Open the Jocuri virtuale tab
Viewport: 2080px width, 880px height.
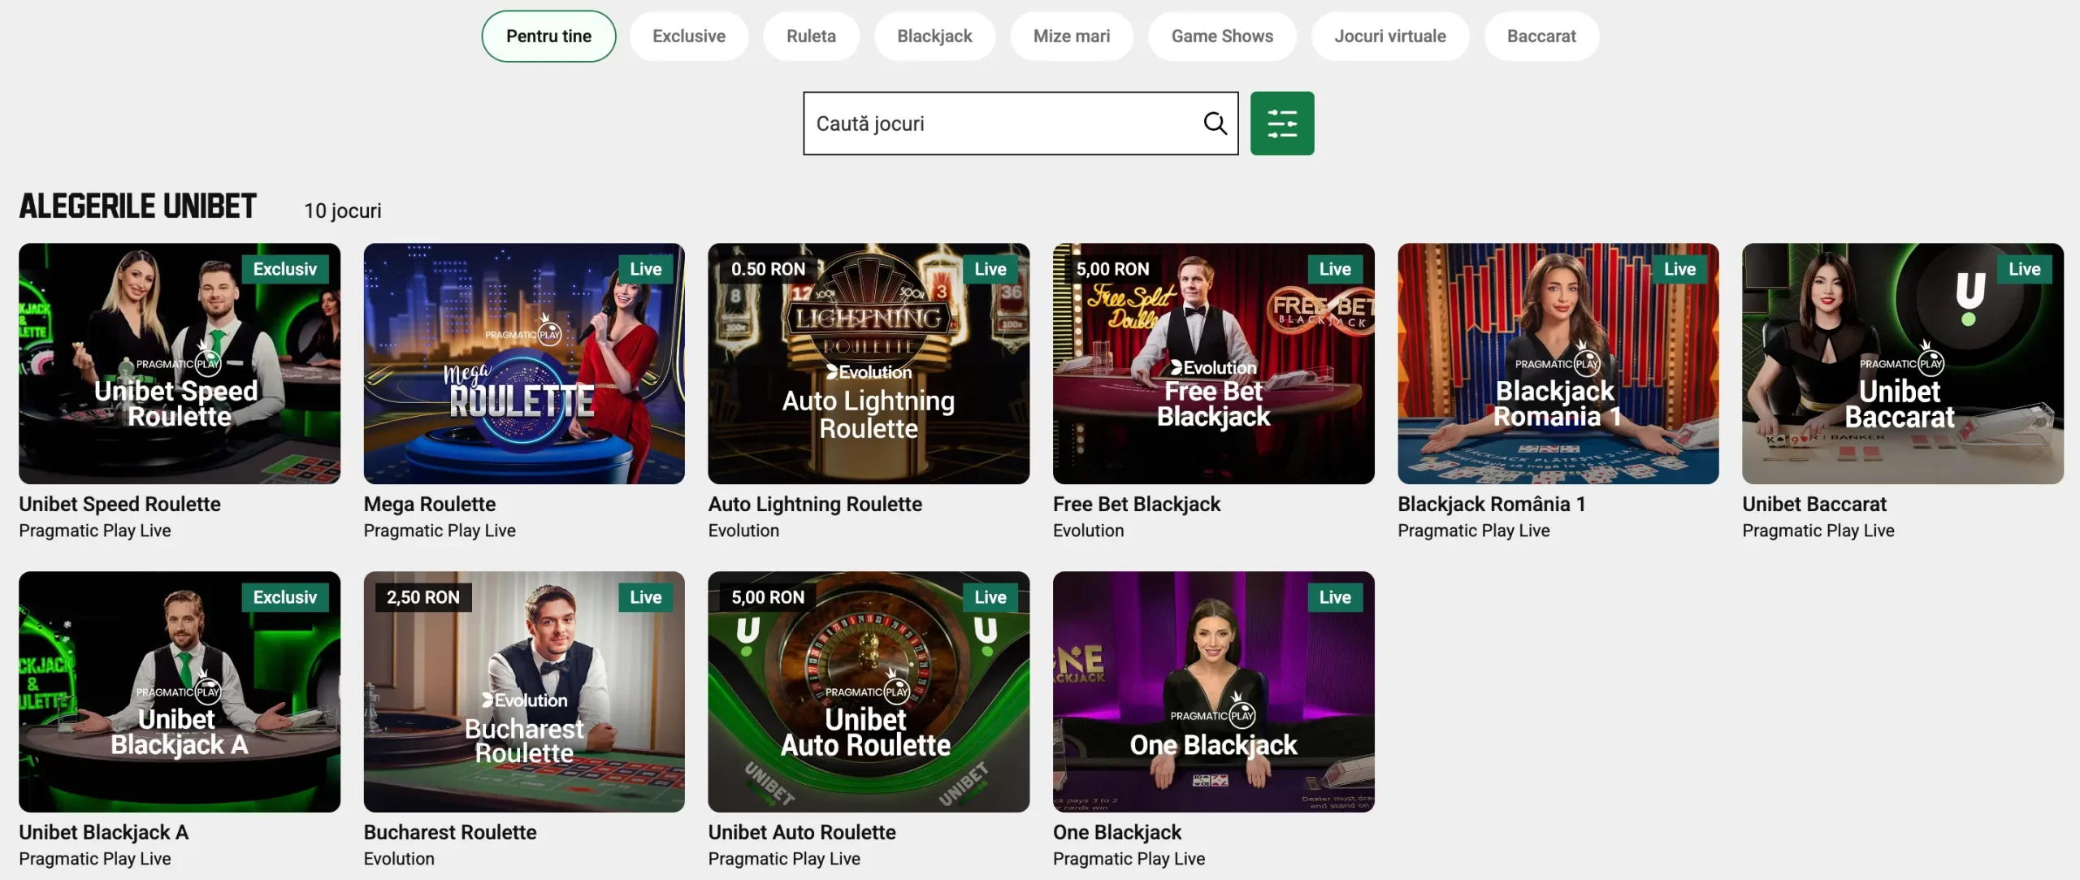1390,37
